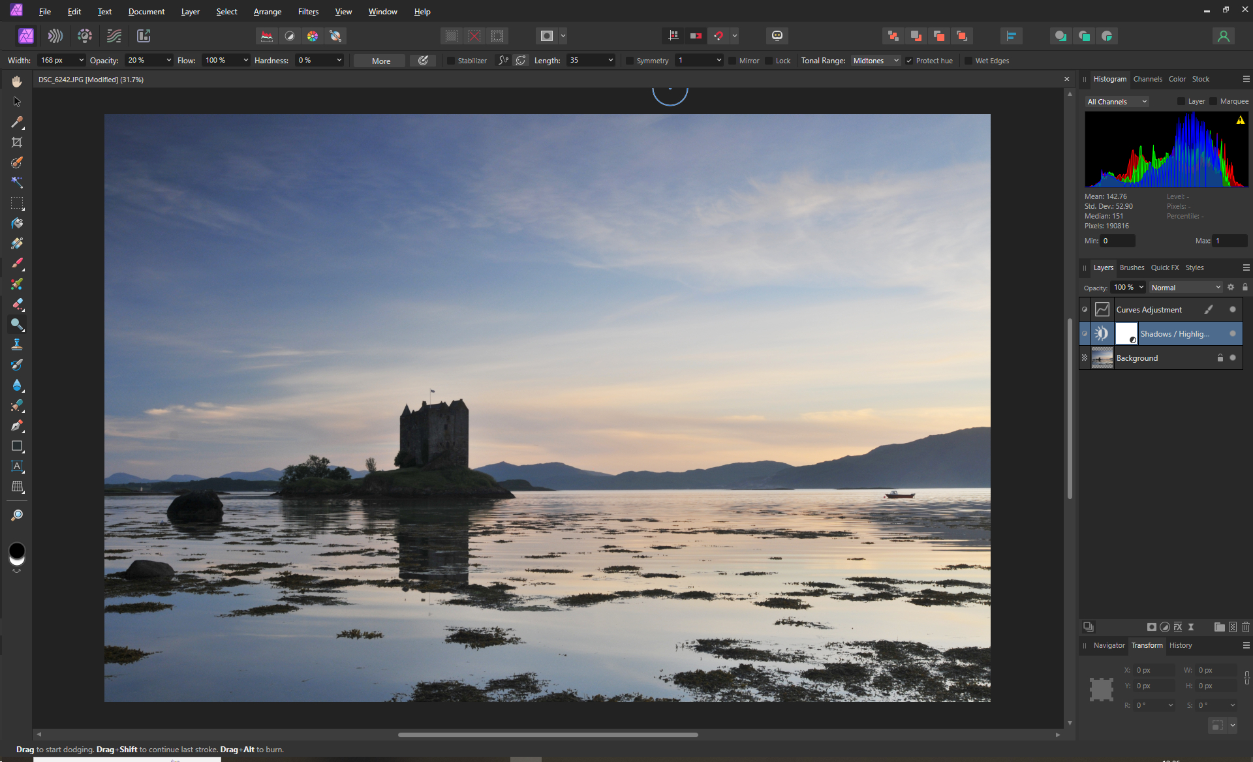Select the Crop tool
1253x762 pixels.
17,142
